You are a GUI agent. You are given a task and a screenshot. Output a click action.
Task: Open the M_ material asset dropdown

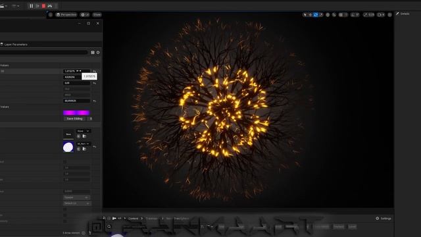coord(84,144)
